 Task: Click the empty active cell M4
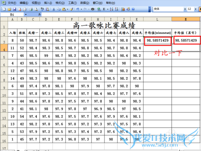pyautogui.click(x=186, y=48)
